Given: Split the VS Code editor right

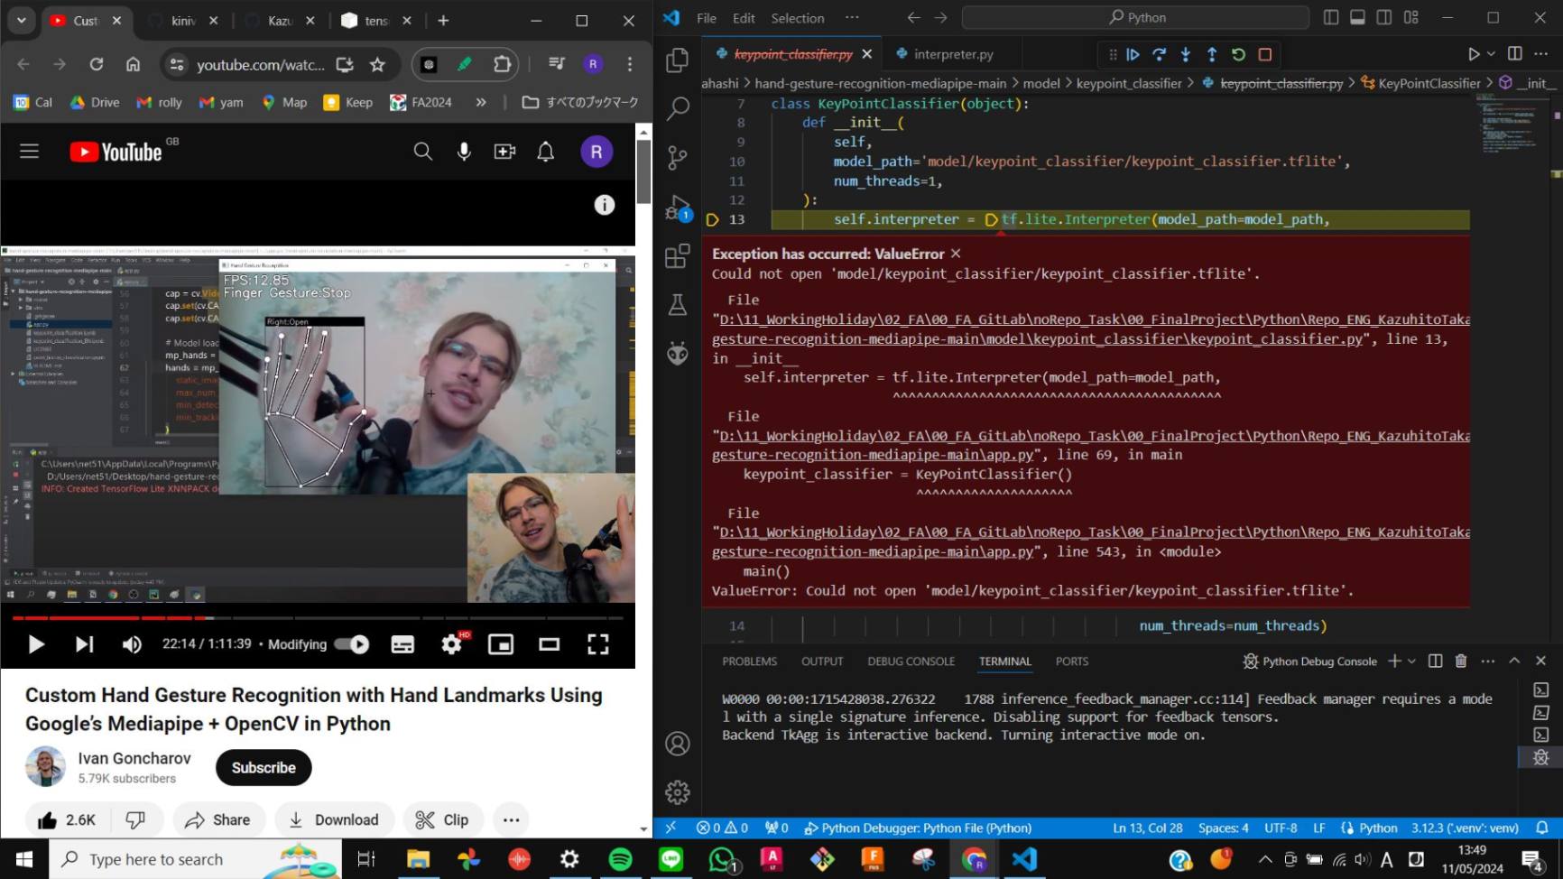Looking at the screenshot, I should point(1515,54).
